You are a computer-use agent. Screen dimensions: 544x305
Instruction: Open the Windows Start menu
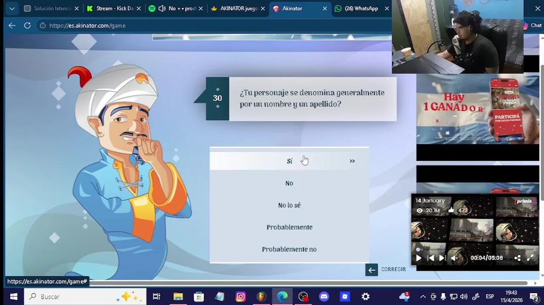click(13, 297)
